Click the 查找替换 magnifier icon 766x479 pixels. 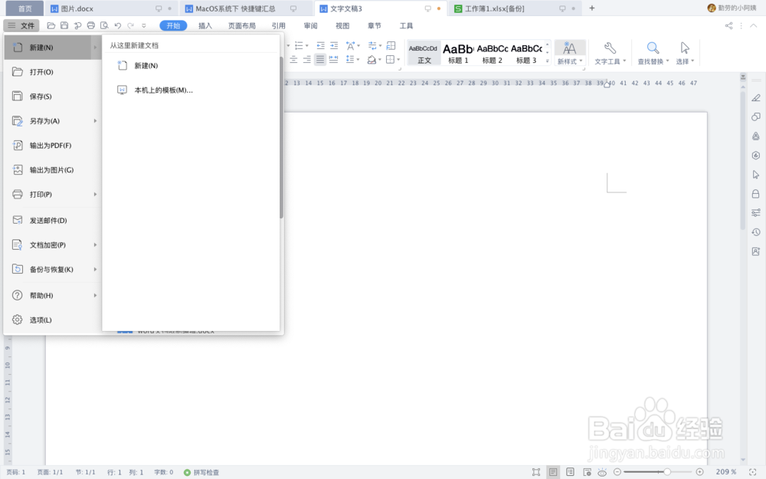[653, 48]
